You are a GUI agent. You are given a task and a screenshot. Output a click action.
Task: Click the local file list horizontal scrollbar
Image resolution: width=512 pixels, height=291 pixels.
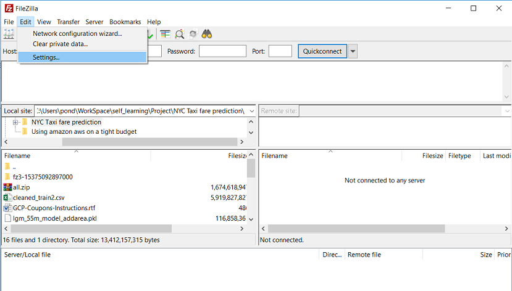90,229
